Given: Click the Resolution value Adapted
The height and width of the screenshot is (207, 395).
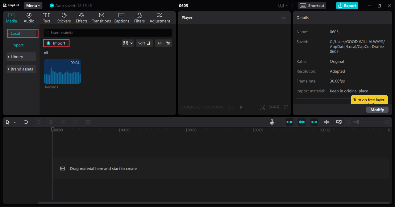Looking at the screenshot, I should click(337, 71).
